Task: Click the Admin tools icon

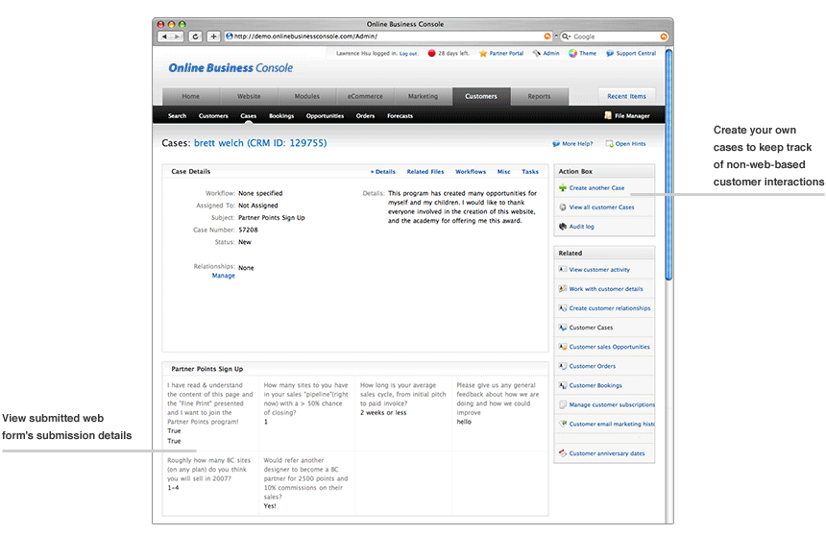Action: click(x=536, y=54)
